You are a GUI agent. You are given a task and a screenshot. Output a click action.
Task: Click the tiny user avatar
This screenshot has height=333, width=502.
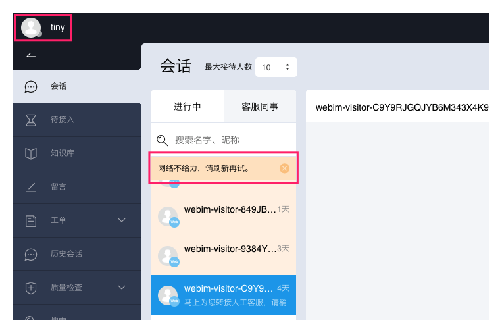(x=31, y=28)
